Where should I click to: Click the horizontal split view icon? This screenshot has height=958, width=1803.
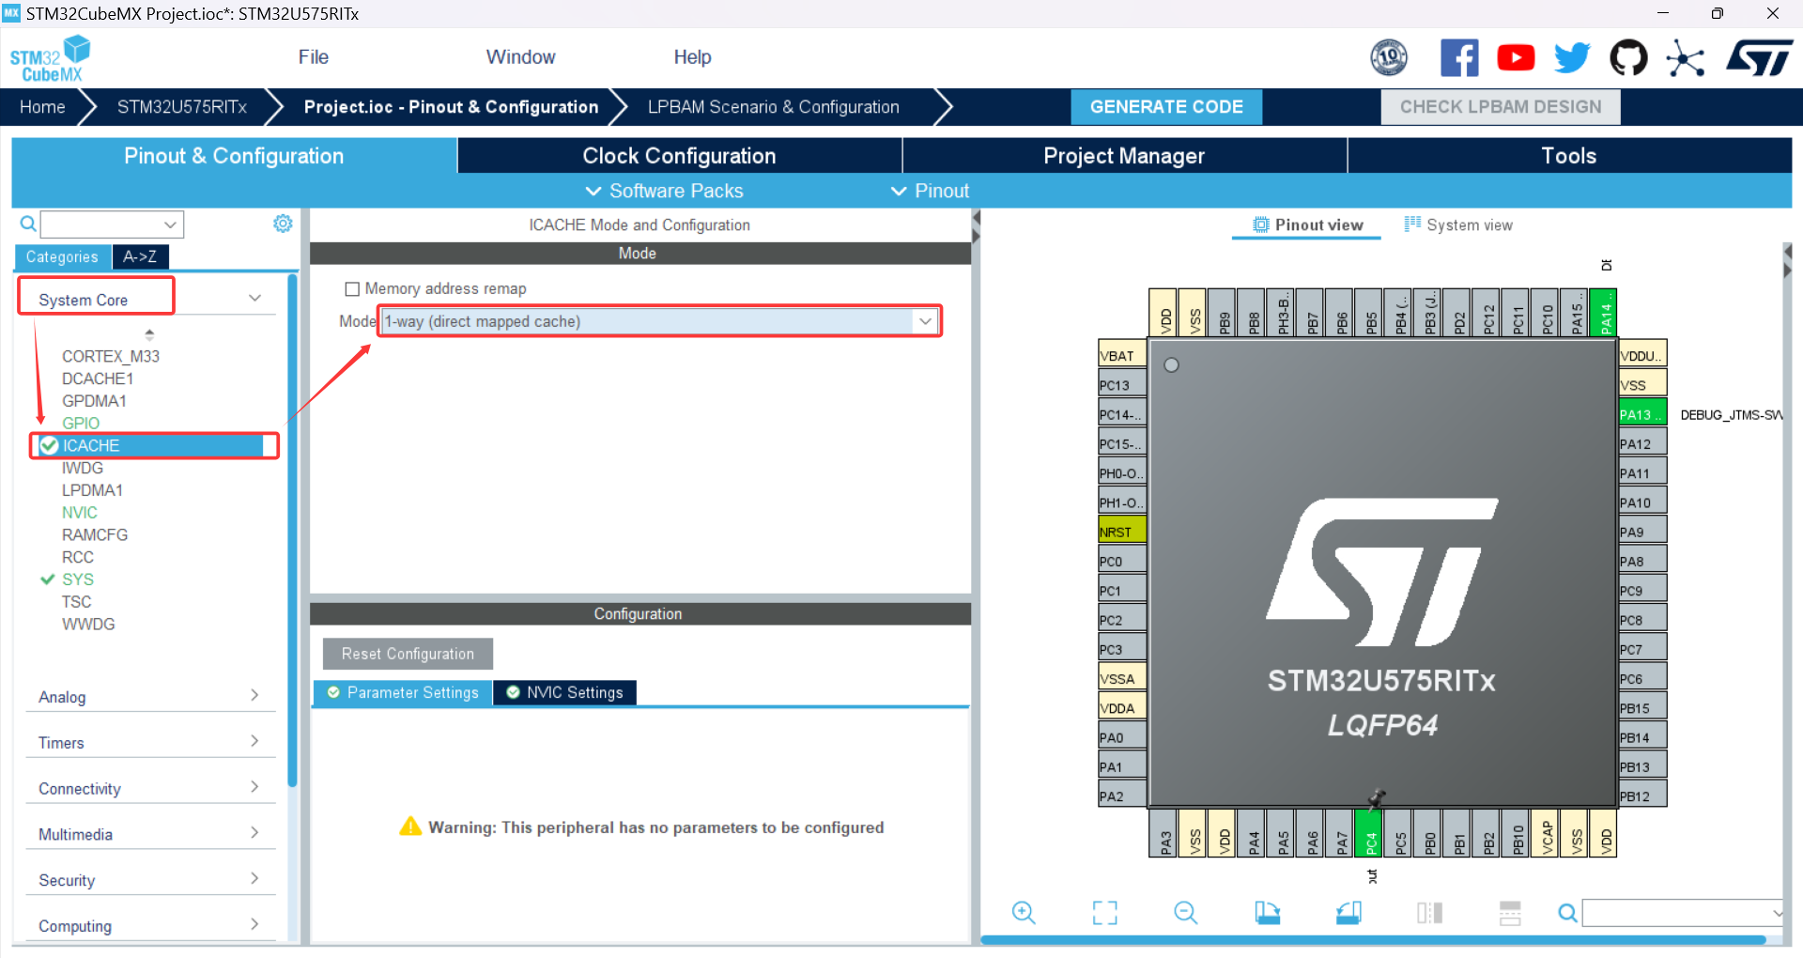pyautogui.click(x=1510, y=912)
